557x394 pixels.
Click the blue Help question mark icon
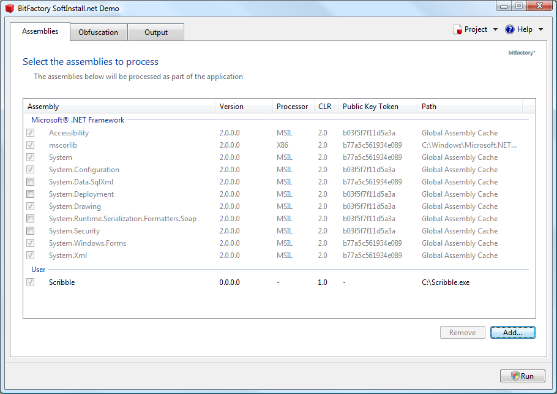[x=510, y=29]
